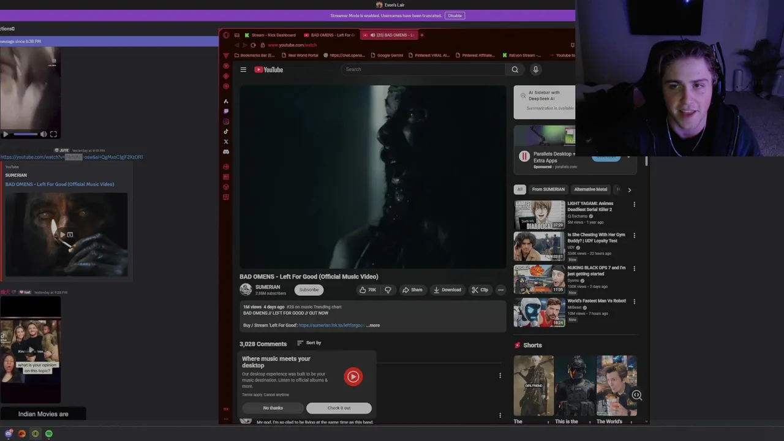
Task: Open options menu for LIGHT YAGAMI video
Action: (634, 205)
